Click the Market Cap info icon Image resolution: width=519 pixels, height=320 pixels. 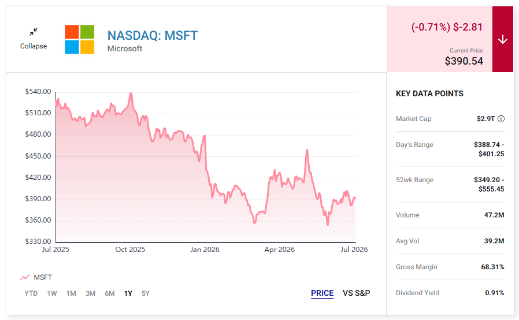click(x=501, y=119)
